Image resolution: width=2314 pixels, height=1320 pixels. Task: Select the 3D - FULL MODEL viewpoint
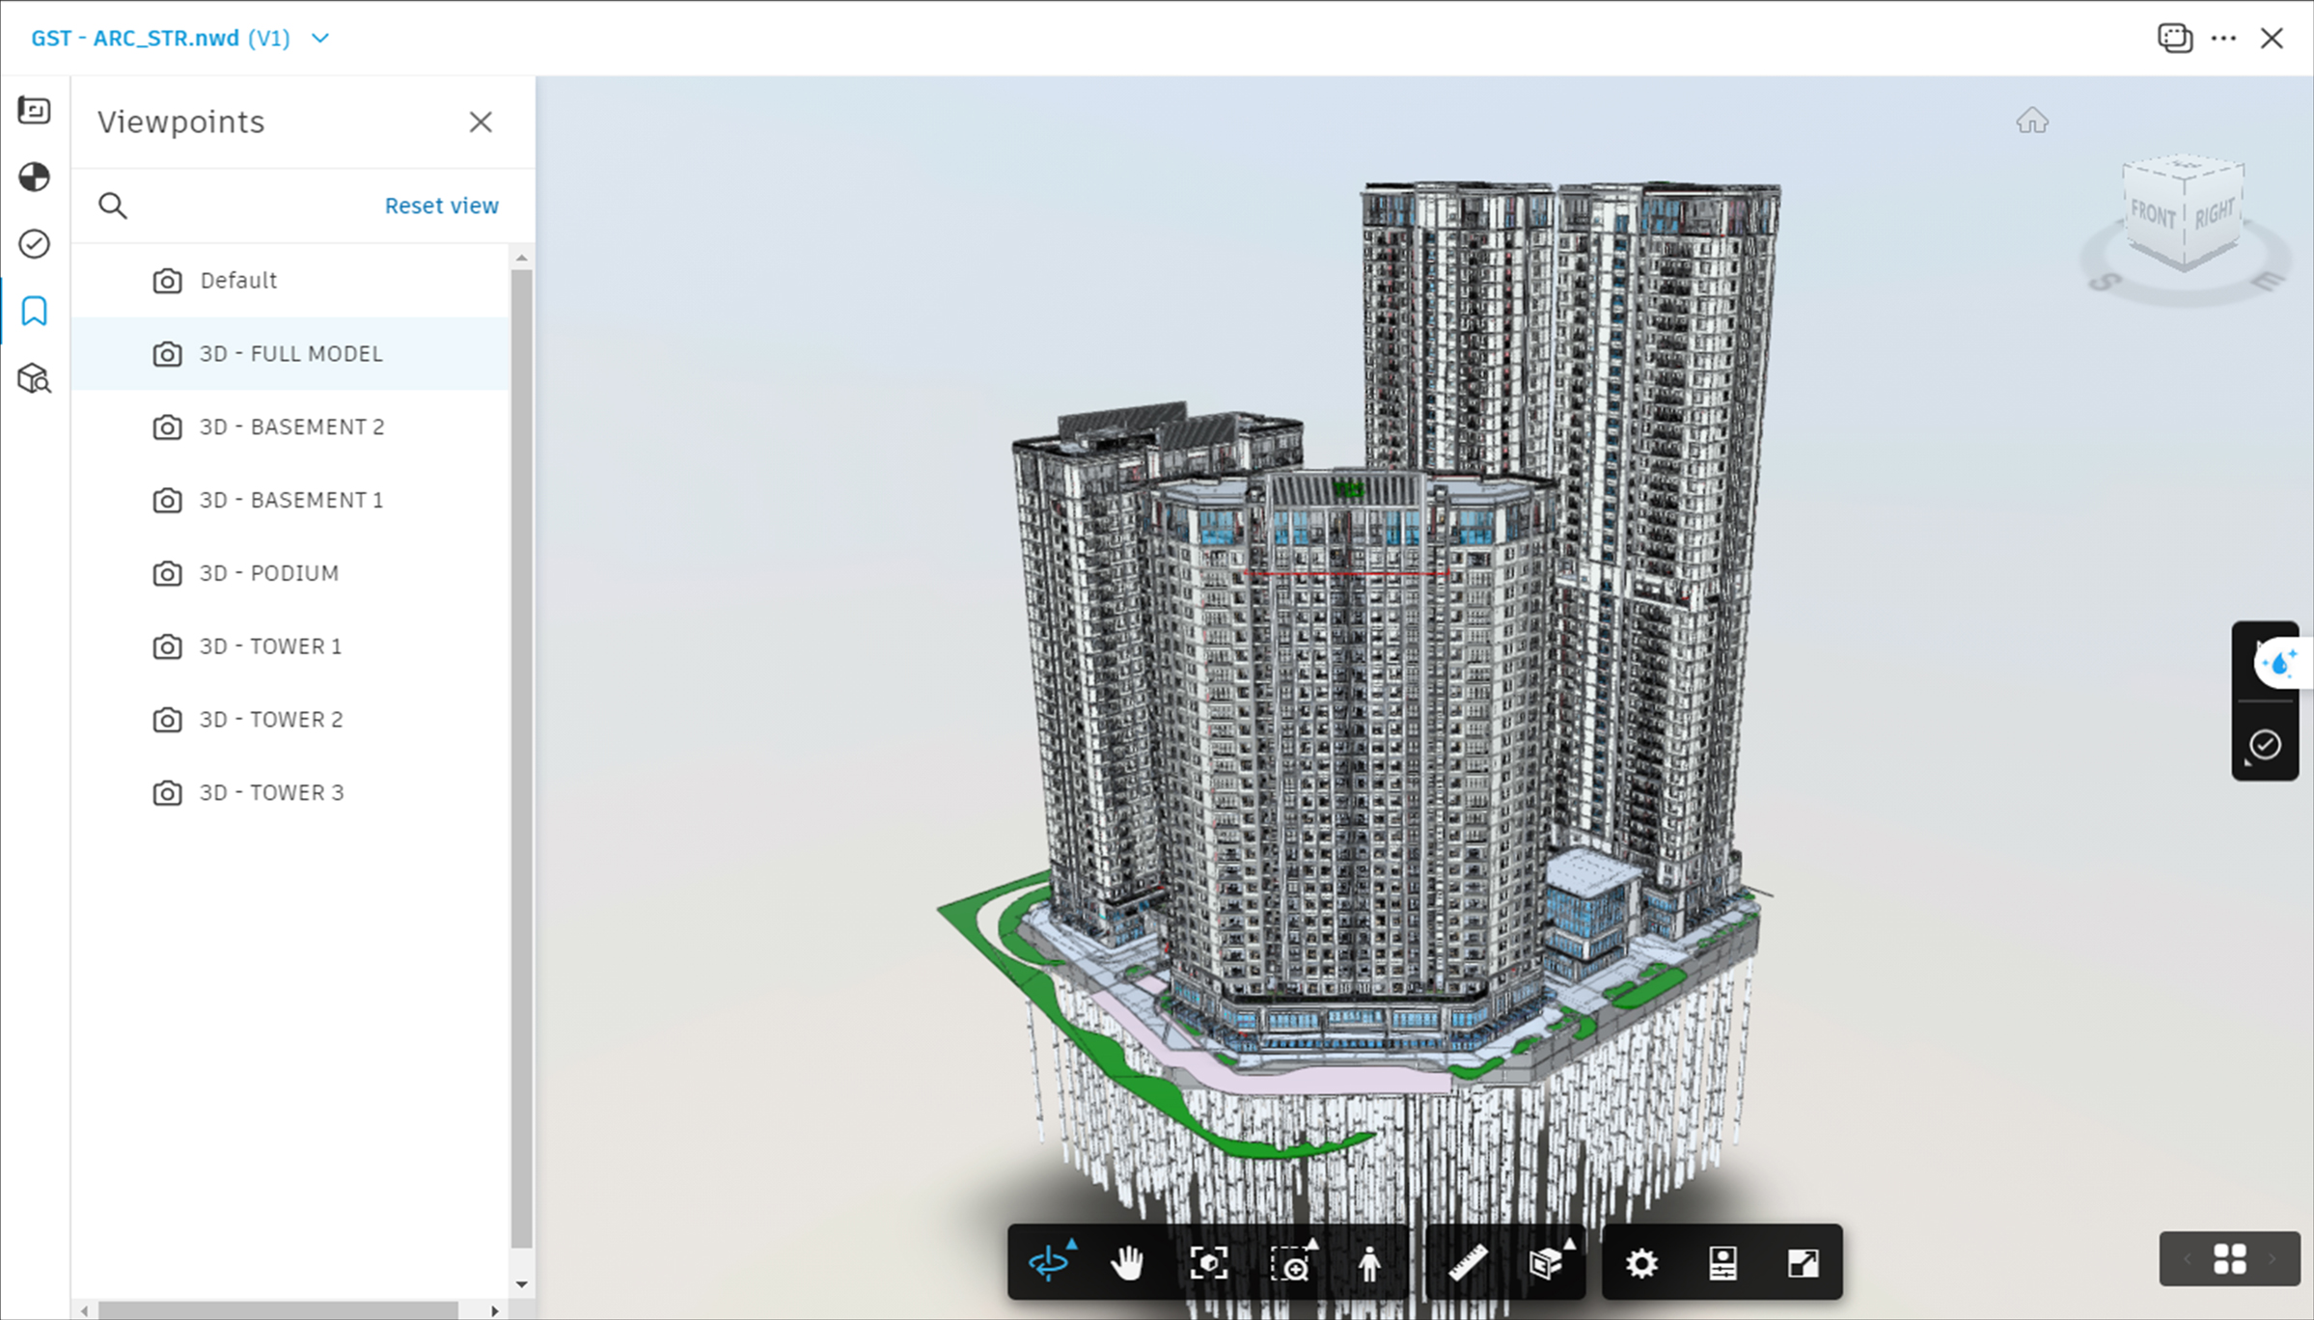(x=290, y=353)
